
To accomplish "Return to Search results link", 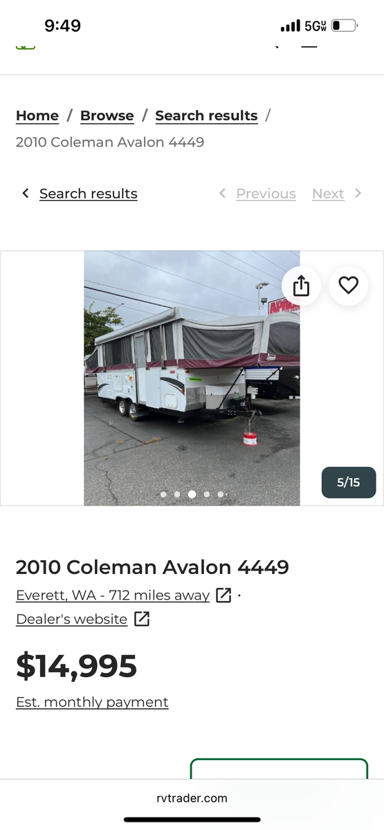I will coord(89,194).
